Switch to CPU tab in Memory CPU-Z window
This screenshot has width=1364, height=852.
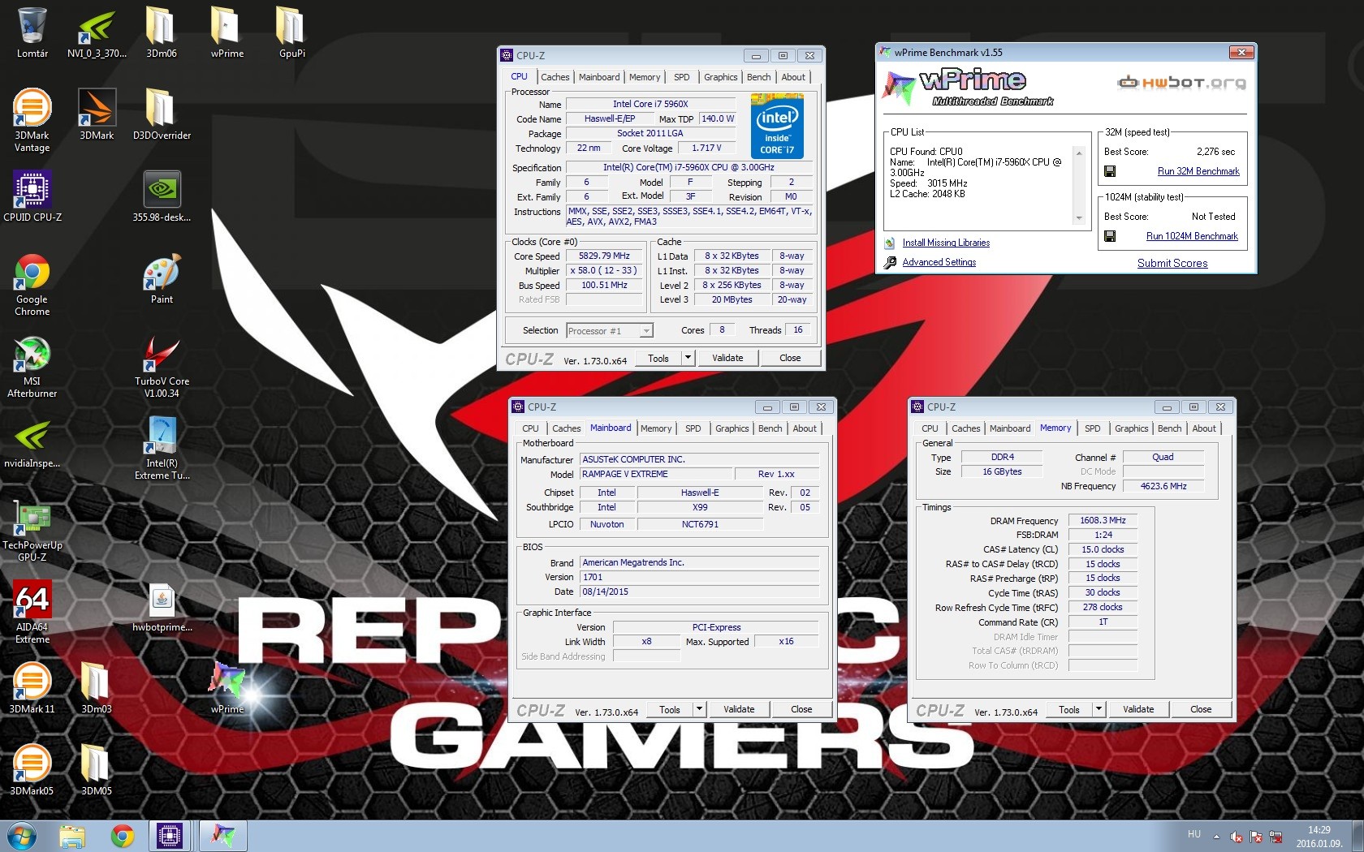(930, 428)
